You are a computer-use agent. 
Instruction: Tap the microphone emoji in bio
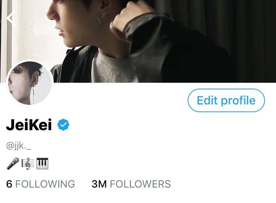point(13,163)
